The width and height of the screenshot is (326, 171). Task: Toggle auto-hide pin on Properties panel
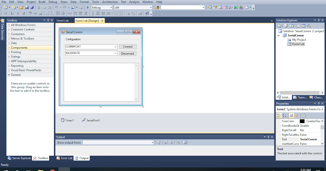(318, 103)
